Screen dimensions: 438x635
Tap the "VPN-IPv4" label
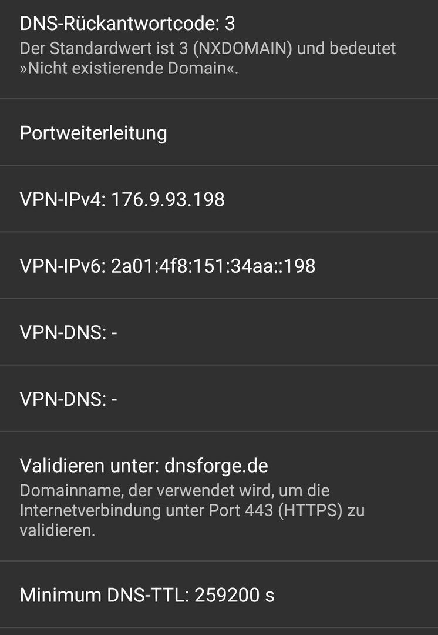pos(62,199)
